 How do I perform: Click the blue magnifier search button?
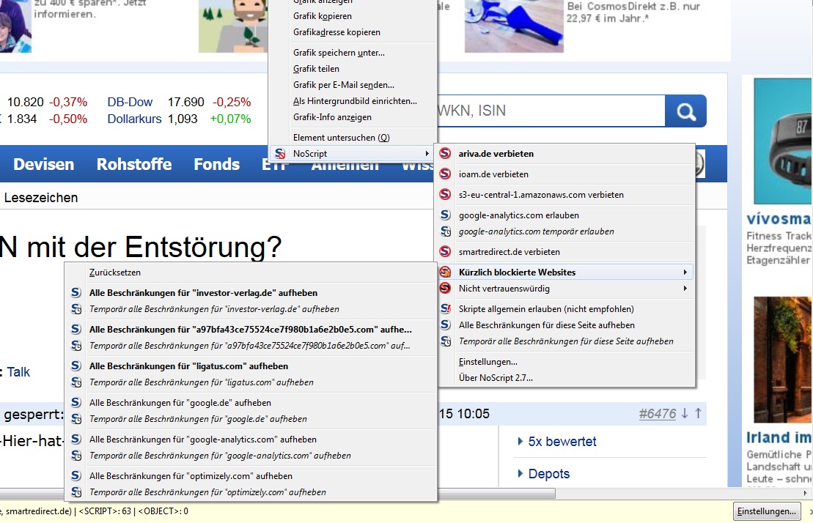(x=685, y=111)
